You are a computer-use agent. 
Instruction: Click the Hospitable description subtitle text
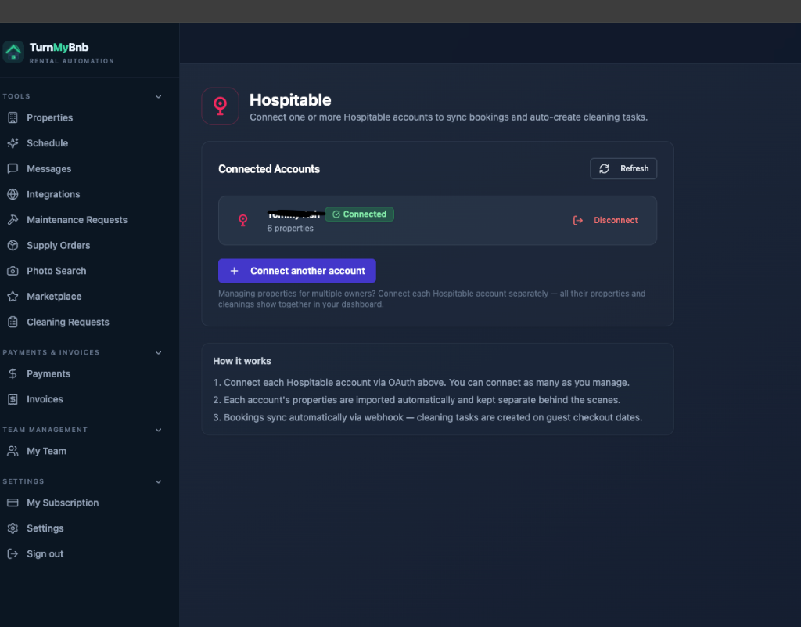[448, 117]
